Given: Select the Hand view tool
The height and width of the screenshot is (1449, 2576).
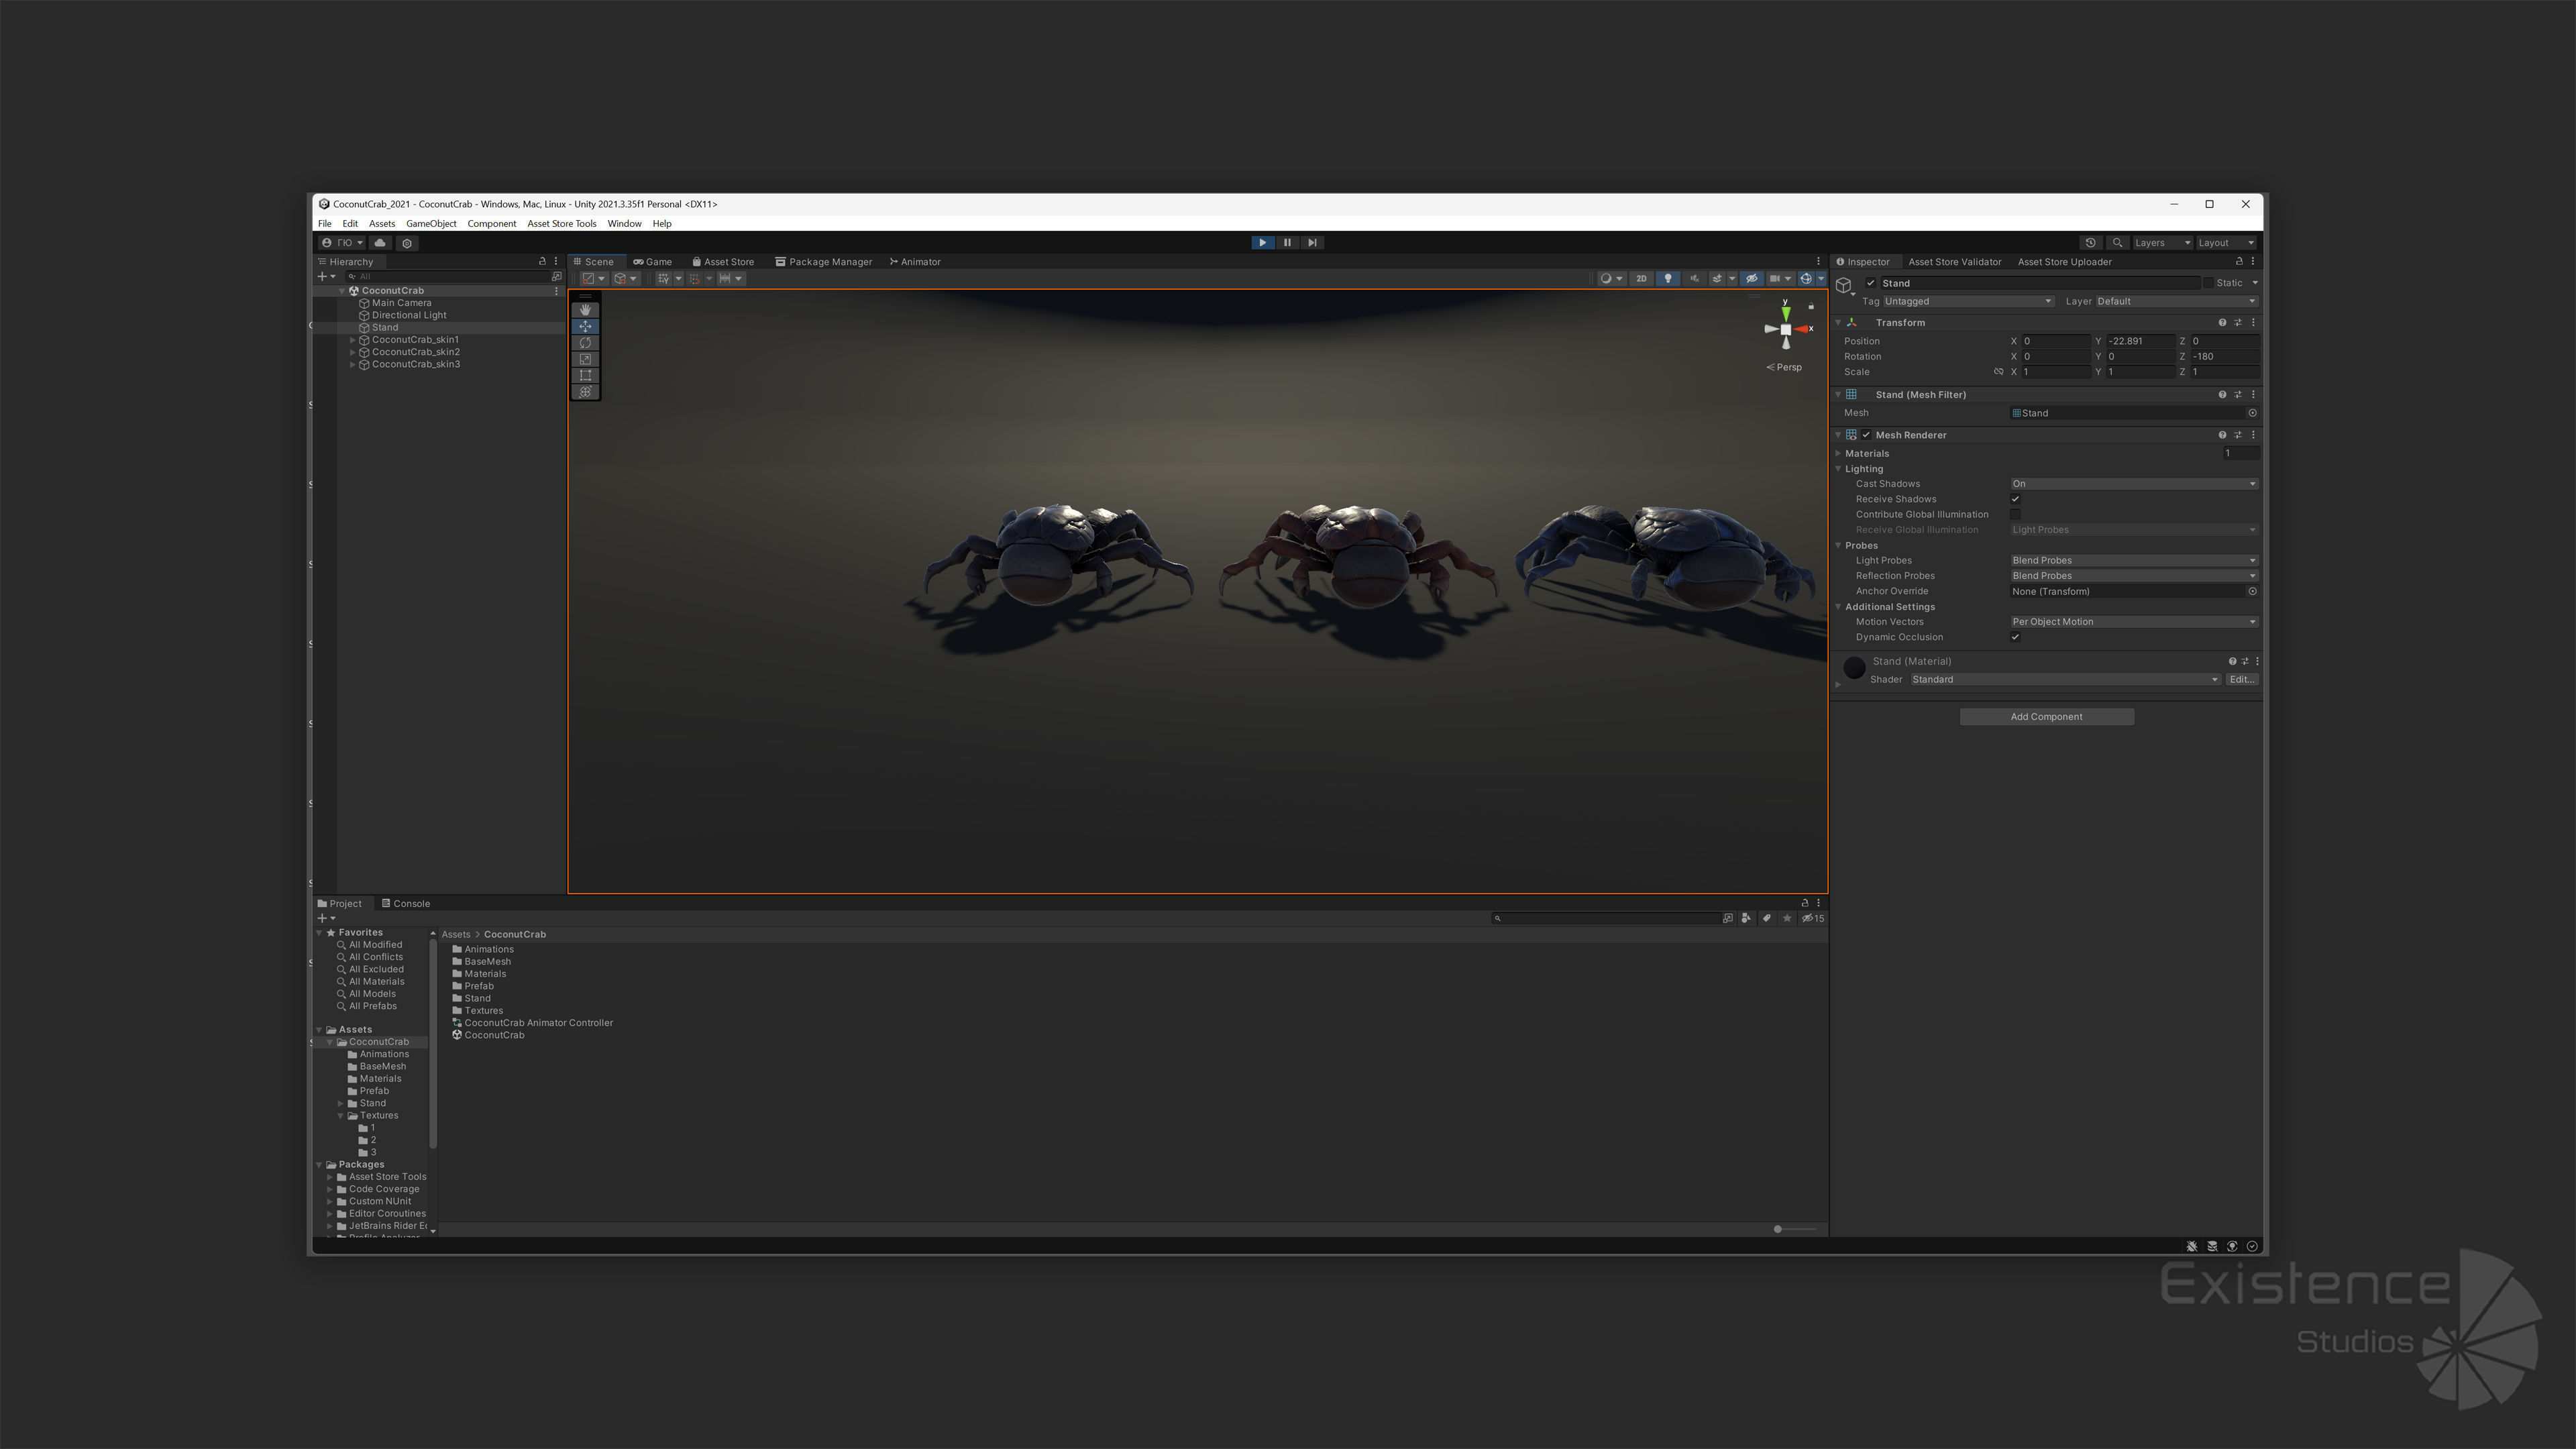Looking at the screenshot, I should (x=585, y=310).
